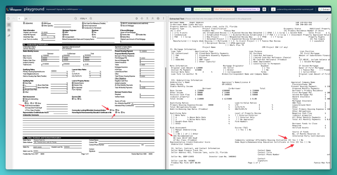Expand the Extracted Text panel fullscreen

(327, 19)
